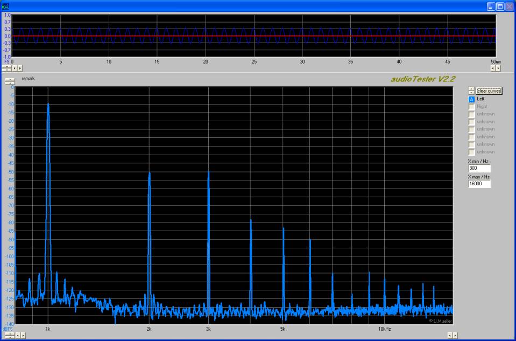Click right arrow below the 50ms label
Screen dimensions: 516x341
tap(498, 68)
